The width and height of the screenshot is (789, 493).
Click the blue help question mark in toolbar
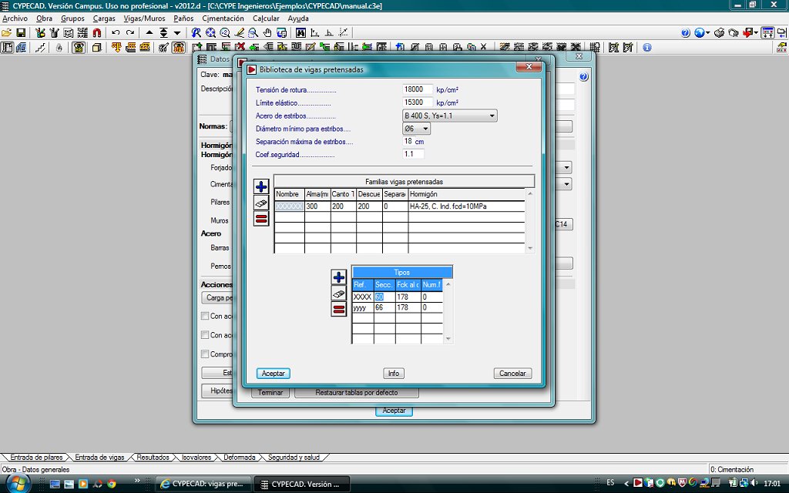[x=685, y=33]
